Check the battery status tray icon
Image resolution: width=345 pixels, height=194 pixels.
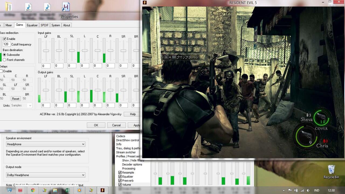[296, 190]
